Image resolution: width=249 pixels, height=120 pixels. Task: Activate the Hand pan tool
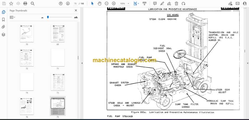point(99,4)
